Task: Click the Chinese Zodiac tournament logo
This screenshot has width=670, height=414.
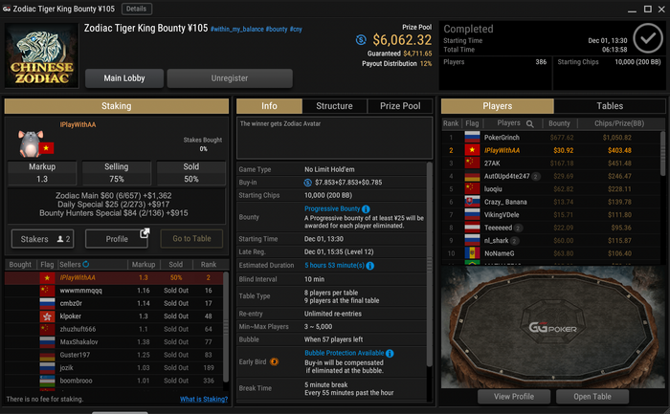Action: [41, 55]
